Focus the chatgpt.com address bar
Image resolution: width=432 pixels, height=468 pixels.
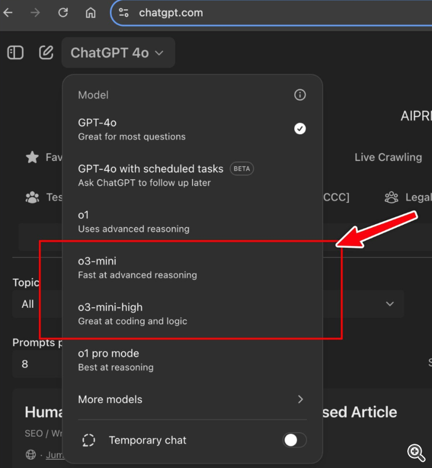[x=270, y=13]
